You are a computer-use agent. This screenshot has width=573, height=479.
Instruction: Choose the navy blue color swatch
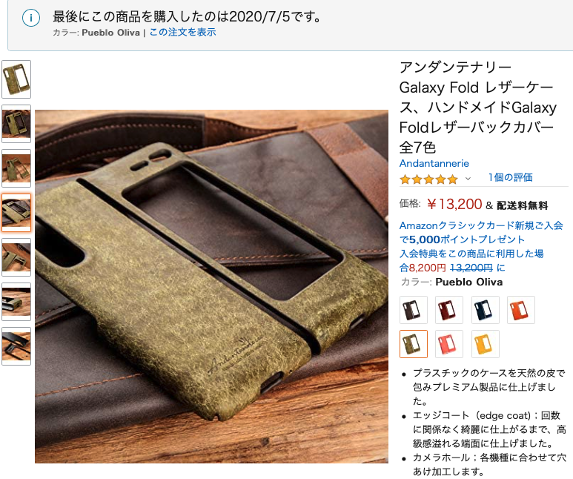(486, 310)
